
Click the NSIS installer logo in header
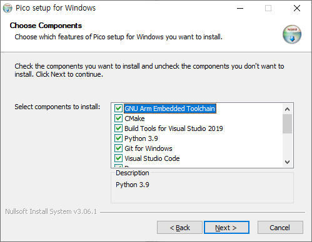(x=292, y=34)
